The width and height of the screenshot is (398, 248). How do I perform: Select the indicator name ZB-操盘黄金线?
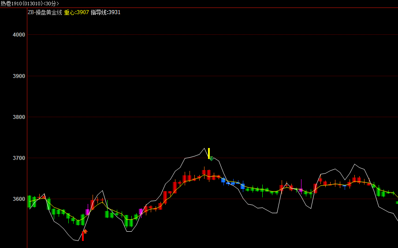click(x=45, y=12)
